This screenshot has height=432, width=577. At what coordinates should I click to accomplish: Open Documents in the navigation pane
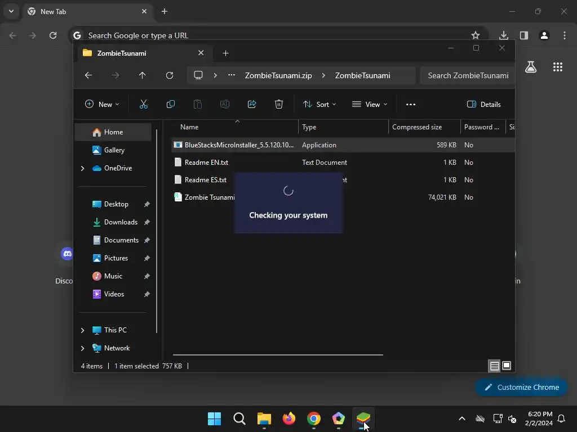pos(113,240)
